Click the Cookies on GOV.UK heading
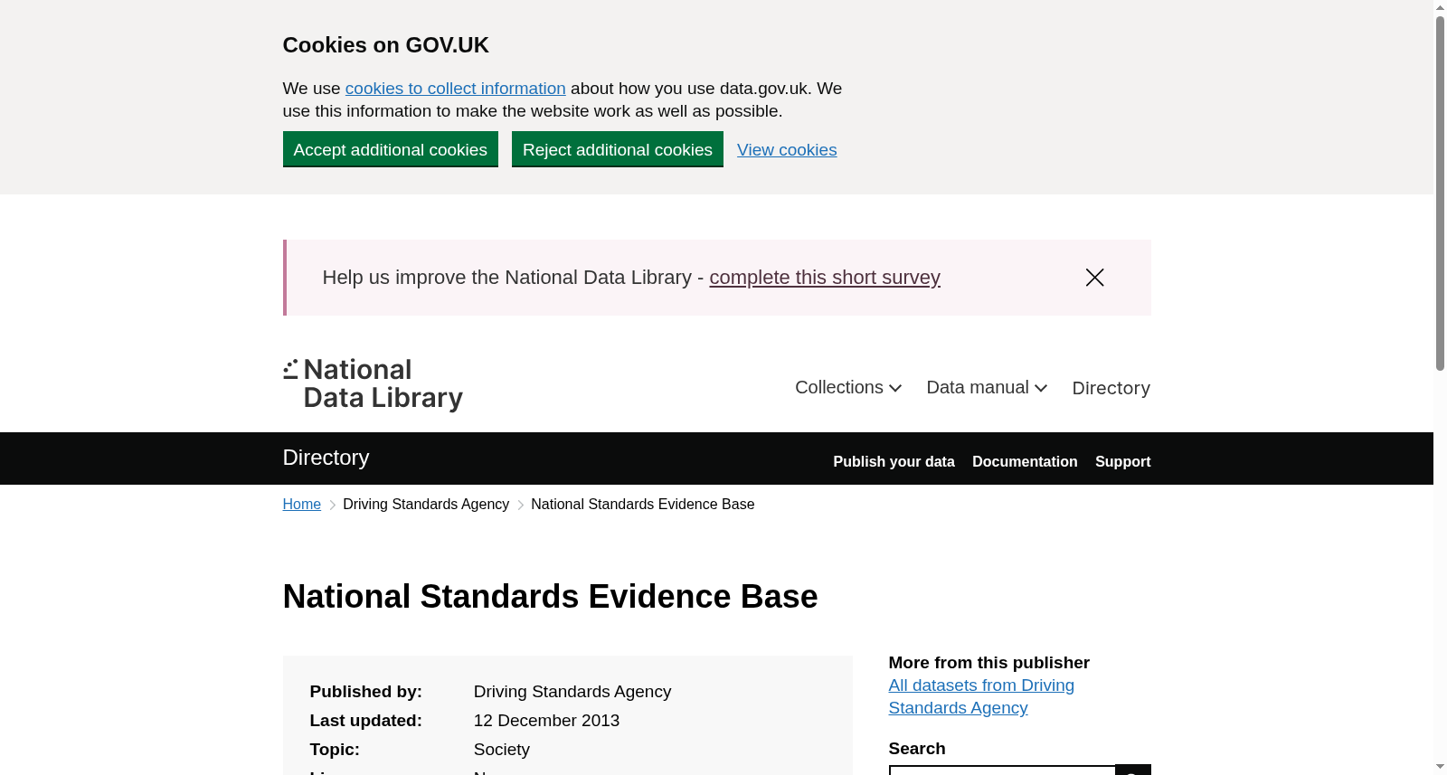The image size is (1447, 775). pos(386,45)
